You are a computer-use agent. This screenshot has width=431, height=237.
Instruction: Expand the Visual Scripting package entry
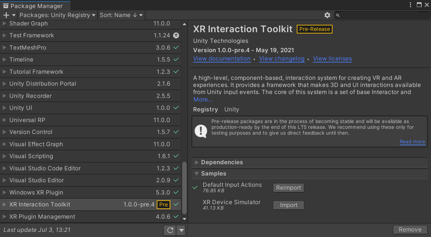tap(4, 156)
